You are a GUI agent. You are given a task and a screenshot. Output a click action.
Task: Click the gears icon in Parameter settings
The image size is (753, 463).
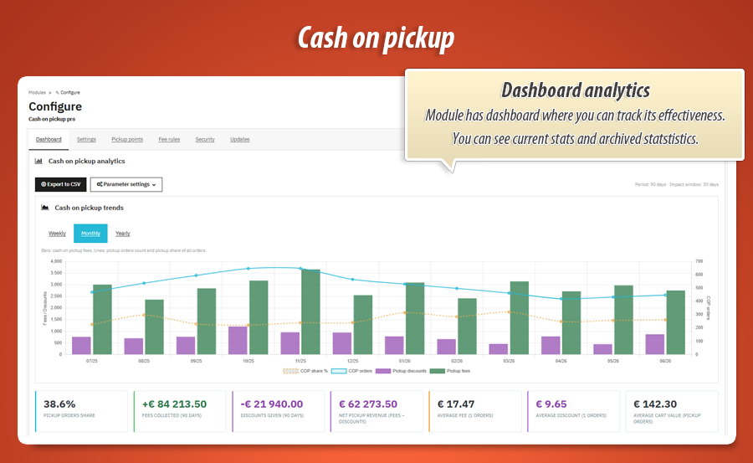(100, 184)
